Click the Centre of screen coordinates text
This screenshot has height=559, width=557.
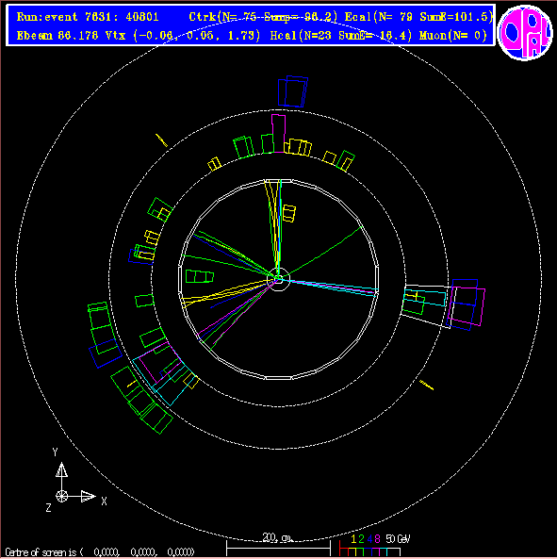click(100, 552)
